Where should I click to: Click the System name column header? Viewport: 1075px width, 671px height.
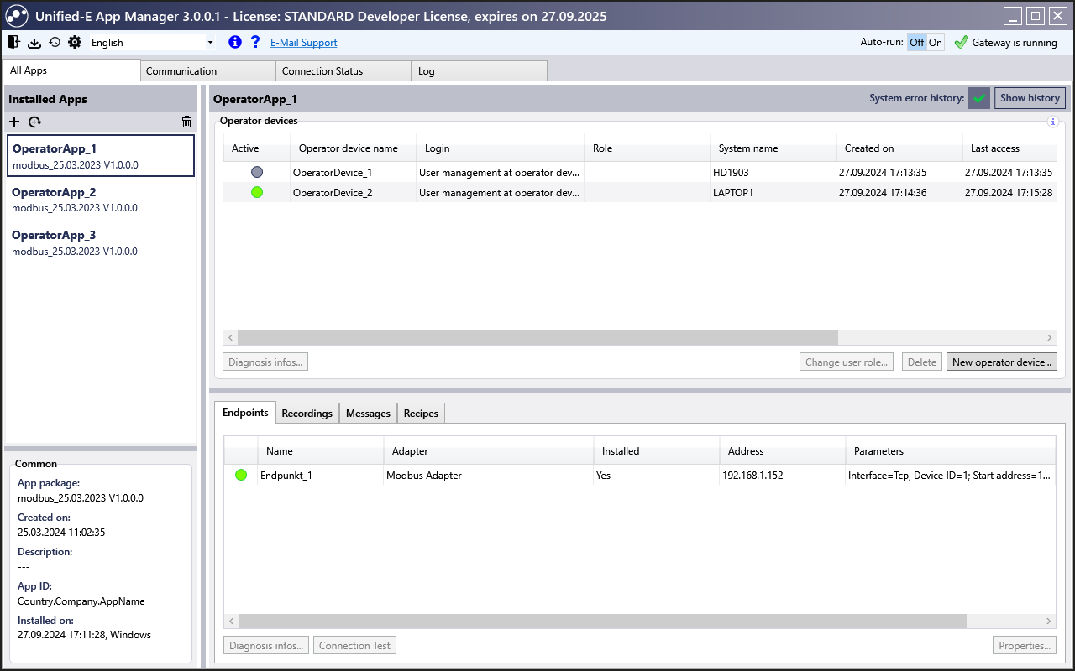(x=773, y=148)
